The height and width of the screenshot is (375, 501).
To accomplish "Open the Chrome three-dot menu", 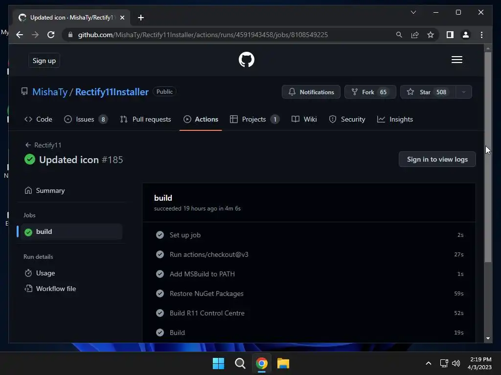I will pyautogui.click(x=481, y=35).
